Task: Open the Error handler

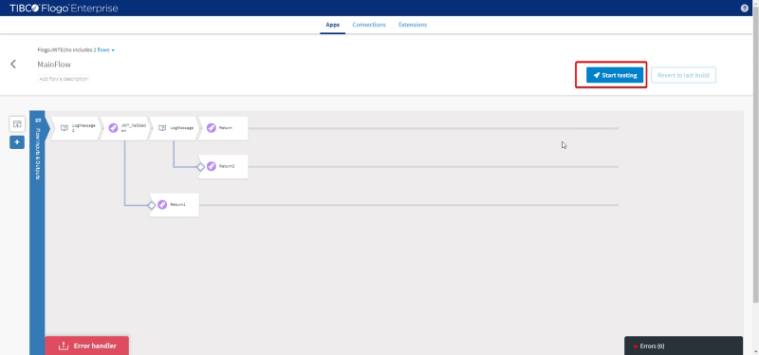Action: click(x=87, y=346)
